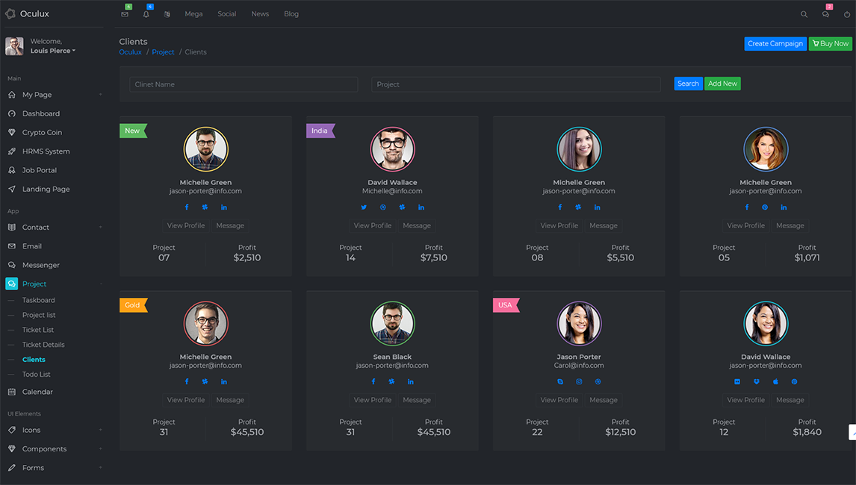Open the mail inbox icon in top bar
The width and height of the screenshot is (856, 485).
(125, 14)
